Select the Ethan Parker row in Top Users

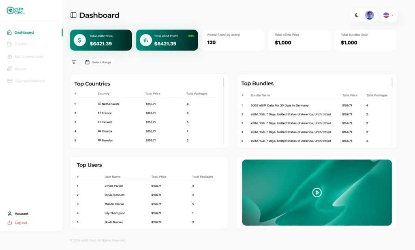114,186
